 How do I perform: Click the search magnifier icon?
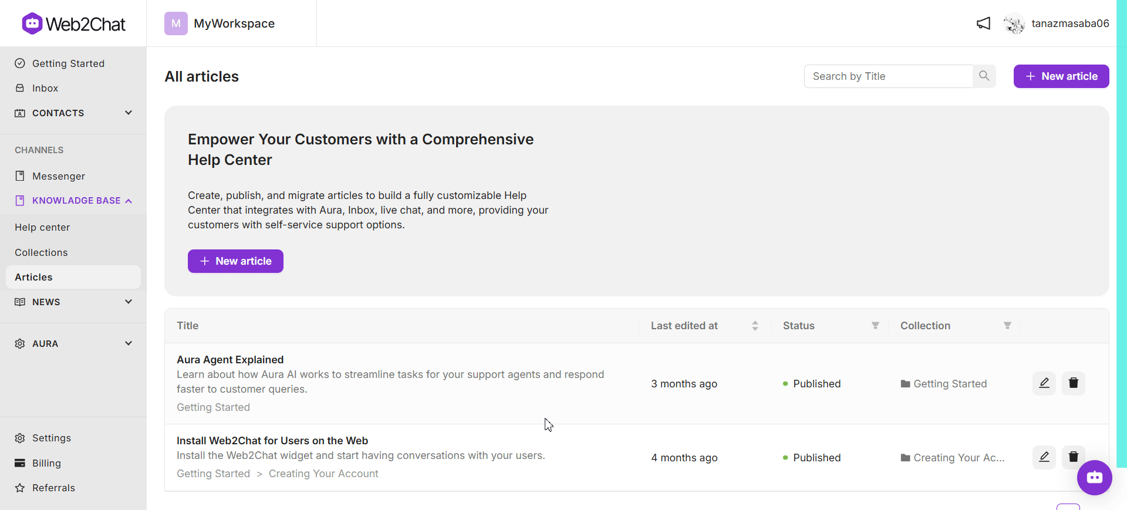click(984, 76)
